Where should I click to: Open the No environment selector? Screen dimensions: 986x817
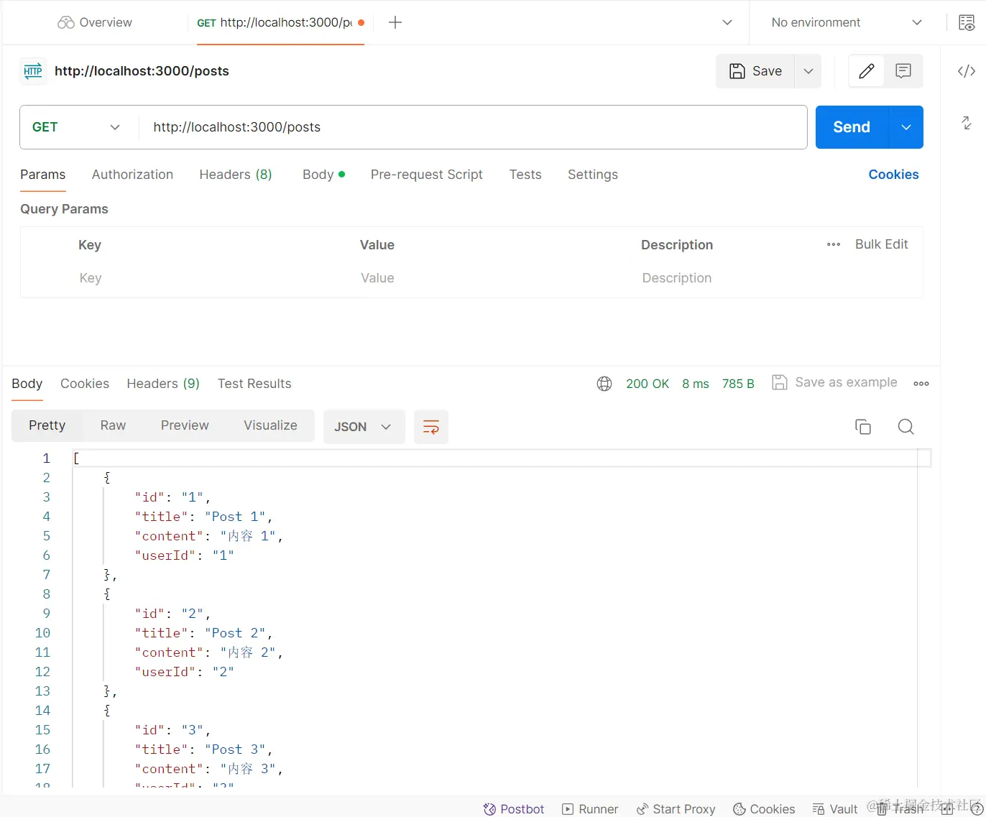pyautogui.click(x=846, y=22)
